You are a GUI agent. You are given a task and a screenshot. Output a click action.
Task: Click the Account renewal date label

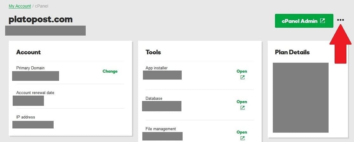pyautogui.click(x=35, y=92)
